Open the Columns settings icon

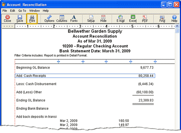[62, 19]
